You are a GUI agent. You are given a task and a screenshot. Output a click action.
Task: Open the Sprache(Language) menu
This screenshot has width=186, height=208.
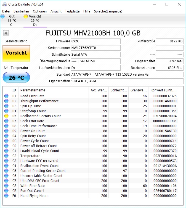[x=108, y=11]
